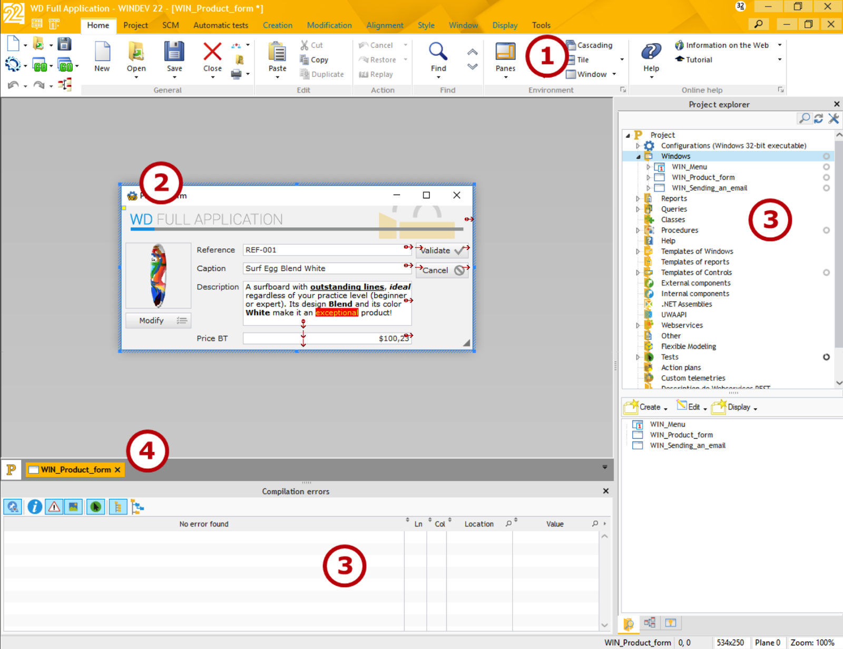Click the Cancel button in the product form
The image size is (843, 649).
442,270
